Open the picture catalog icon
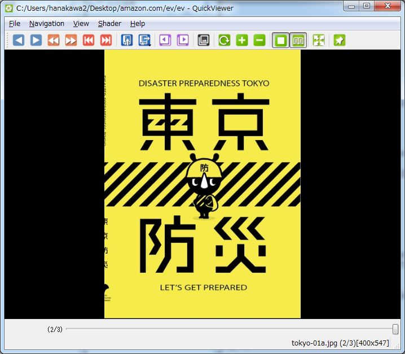Screen dimensions: 405x354 click(x=204, y=40)
